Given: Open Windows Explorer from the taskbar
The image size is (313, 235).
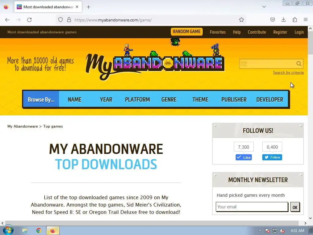Looking at the screenshot, I should coord(24,231).
